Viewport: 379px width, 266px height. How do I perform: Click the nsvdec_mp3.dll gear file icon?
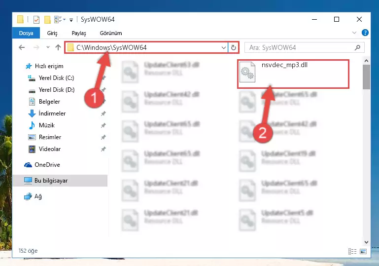247,72
